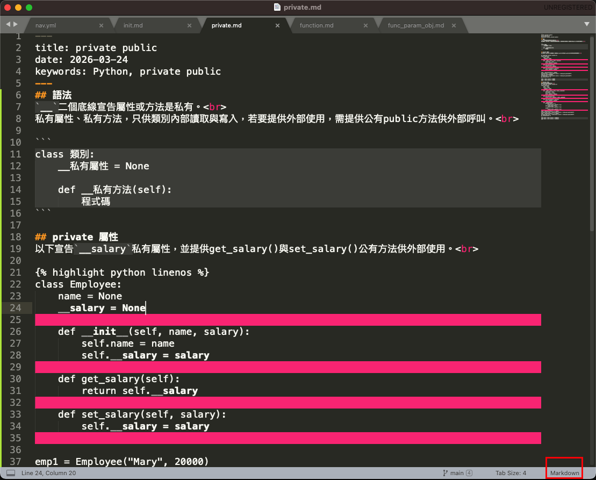Viewport: 596px width, 480px height.
Task: Click the 'def set_salary(self, salary):' line
Action: [x=142, y=414]
